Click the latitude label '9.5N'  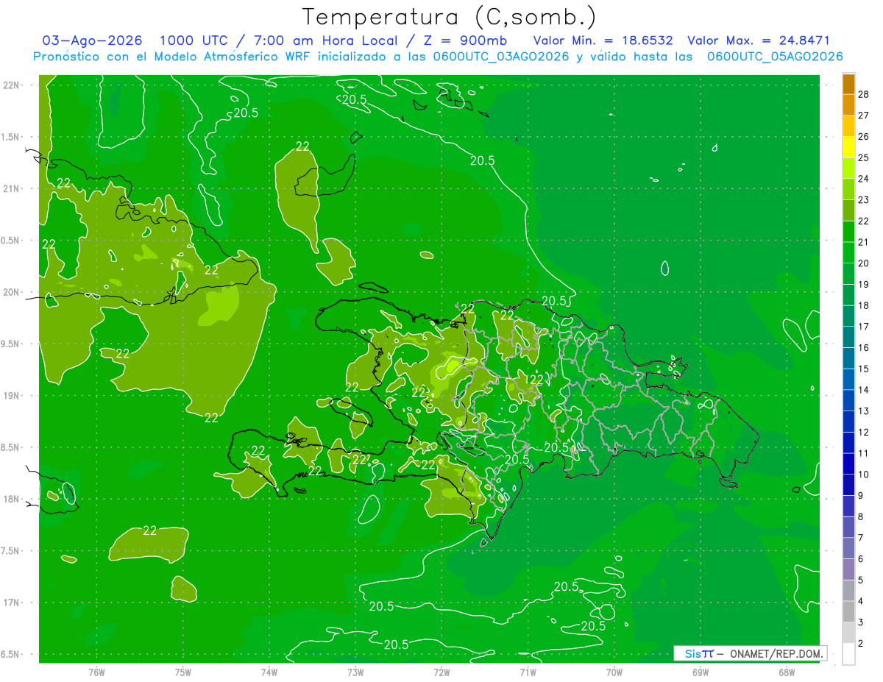tap(10, 344)
